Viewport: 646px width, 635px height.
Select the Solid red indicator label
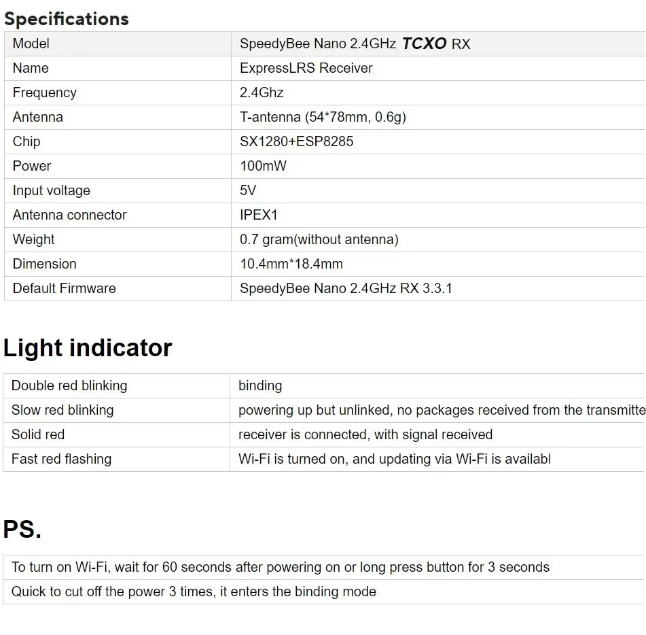[x=38, y=434]
